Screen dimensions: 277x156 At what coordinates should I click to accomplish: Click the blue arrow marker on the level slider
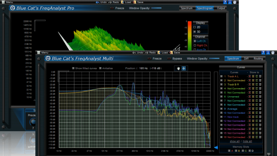(x=216, y=147)
